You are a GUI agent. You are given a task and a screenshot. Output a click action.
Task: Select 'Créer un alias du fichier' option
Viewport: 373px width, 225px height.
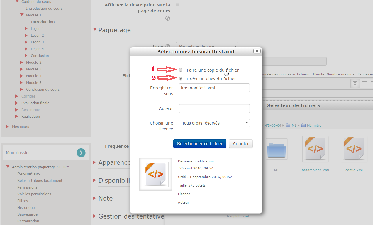pos(181,79)
